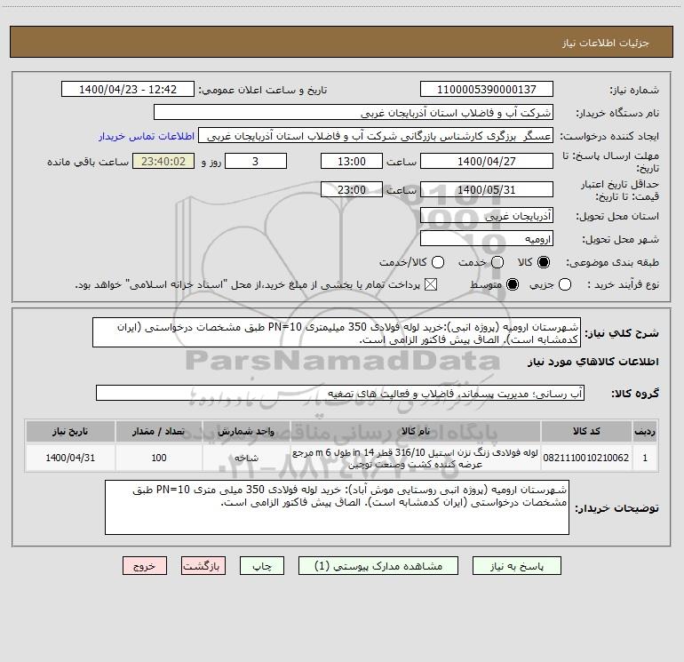Click the خروج exit button
This screenshot has width=684, height=662.
click(145, 566)
